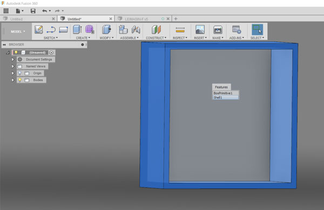
Task: Activate (Unsaved) component radio button
Action: tap(51, 53)
